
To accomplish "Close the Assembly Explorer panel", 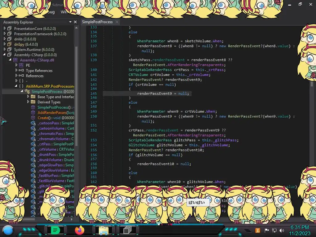I will (x=75, y=22).
